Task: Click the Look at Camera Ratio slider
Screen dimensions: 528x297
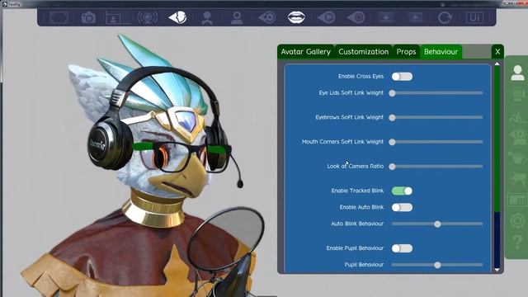Action: (x=436, y=167)
